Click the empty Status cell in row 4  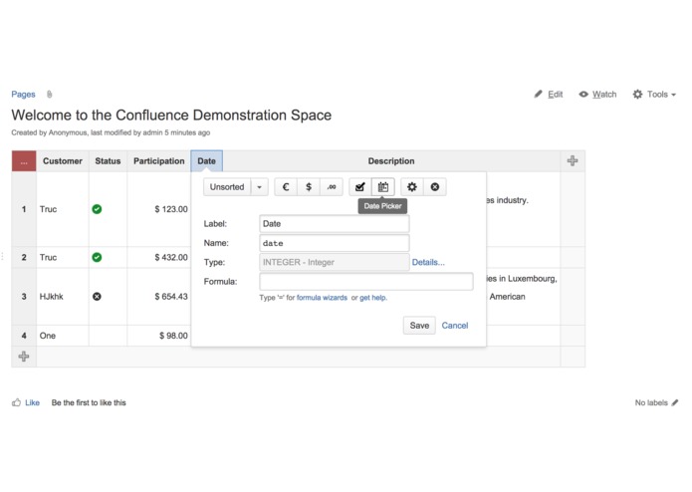[x=108, y=336]
